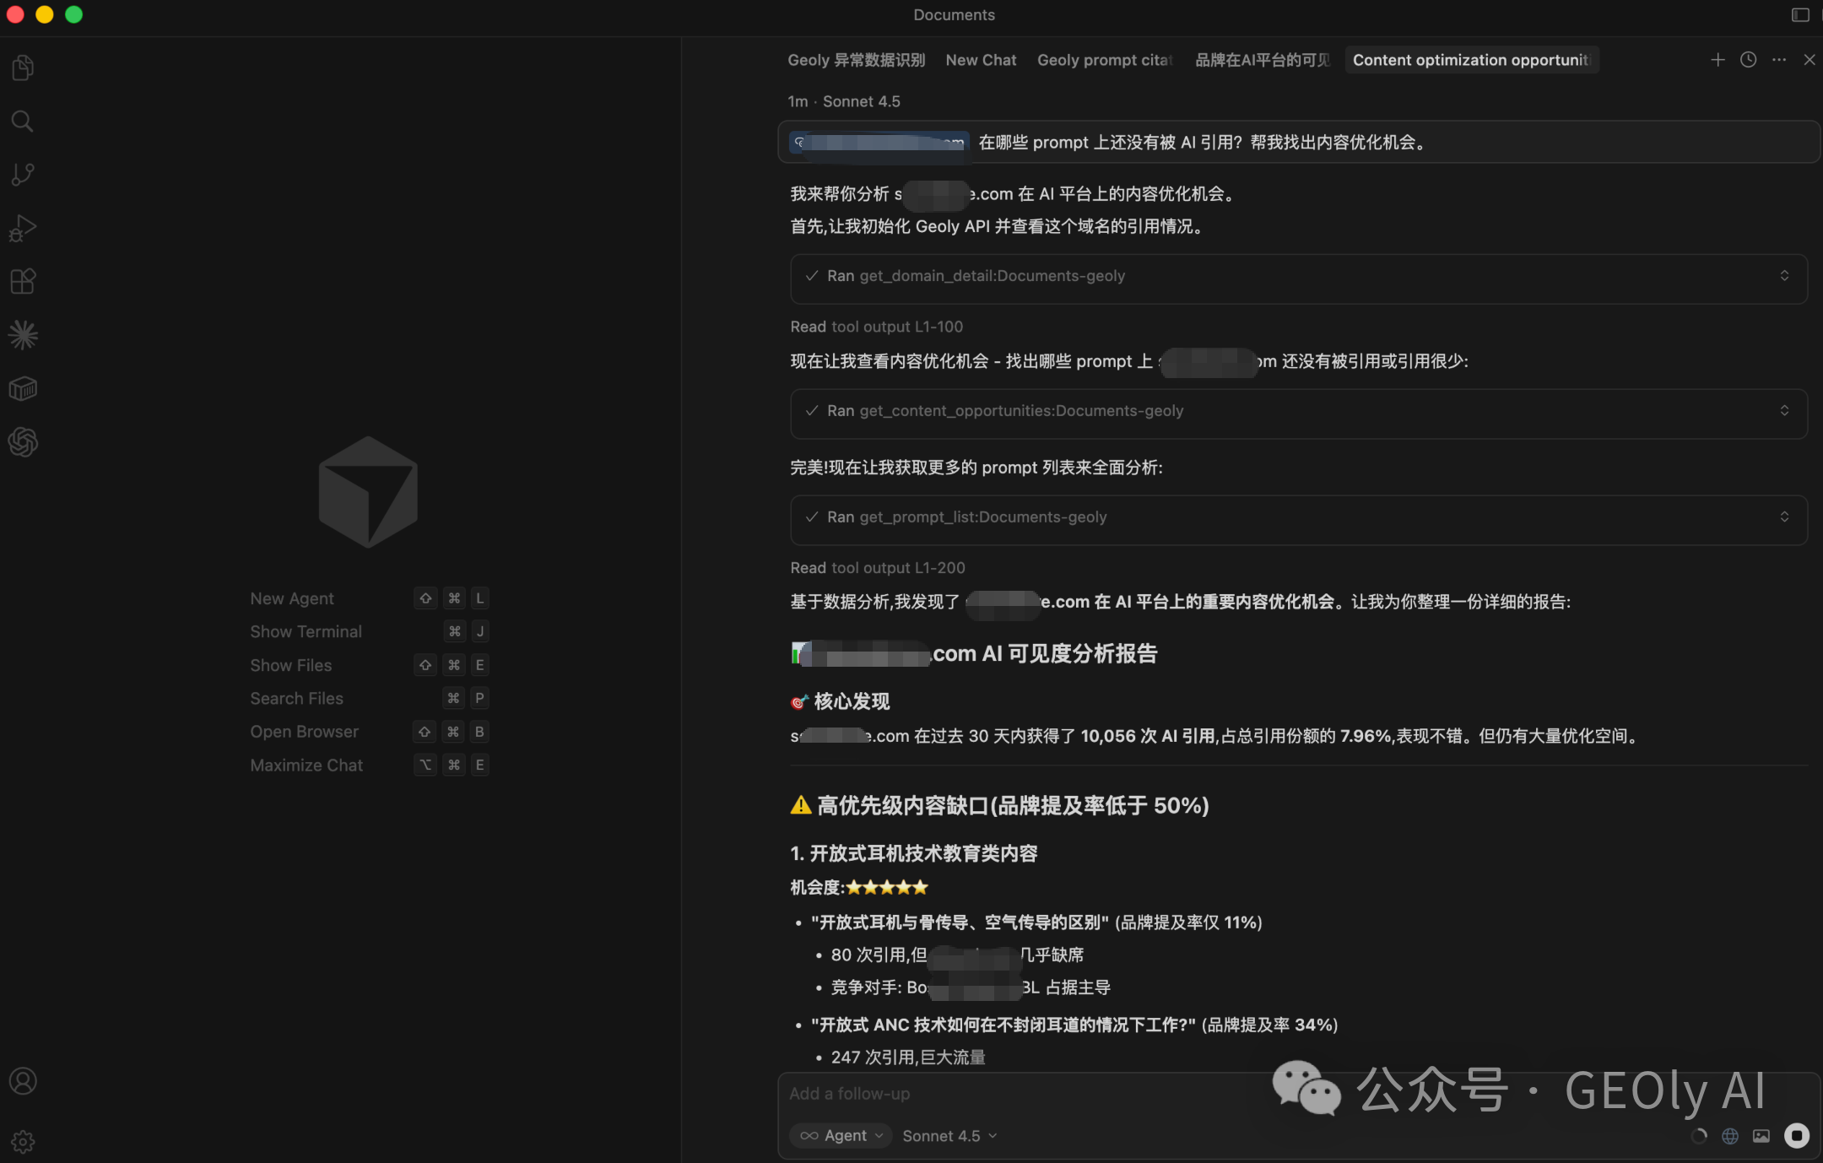Screen dimensions: 1823x1163
Task: Click Read tool output L1-100 text
Action: pyautogui.click(x=876, y=327)
